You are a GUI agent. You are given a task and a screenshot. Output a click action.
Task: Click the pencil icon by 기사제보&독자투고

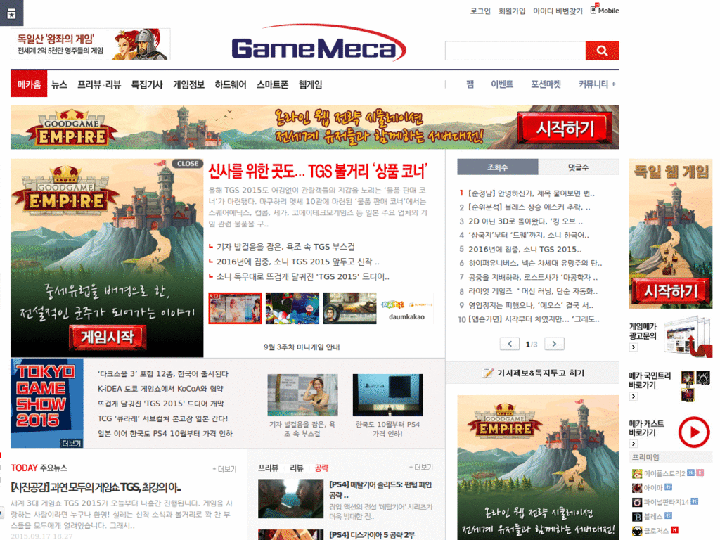[x=488, y=373]
